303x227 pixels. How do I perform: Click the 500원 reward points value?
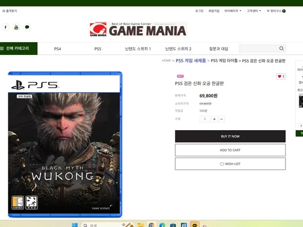203,111
